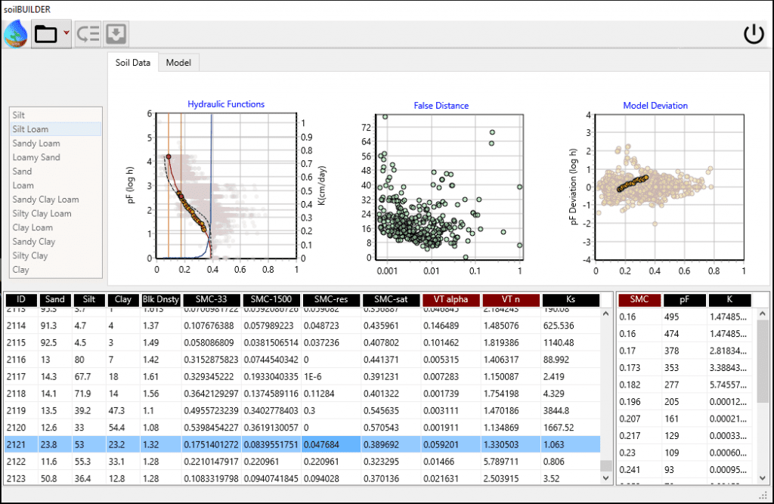
Task: Sort table by Sand column header
Action: coord(54,300)
